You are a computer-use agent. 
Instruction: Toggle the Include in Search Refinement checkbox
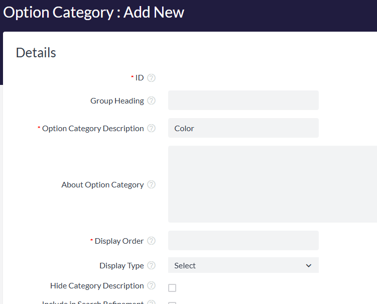coord(172,303)
